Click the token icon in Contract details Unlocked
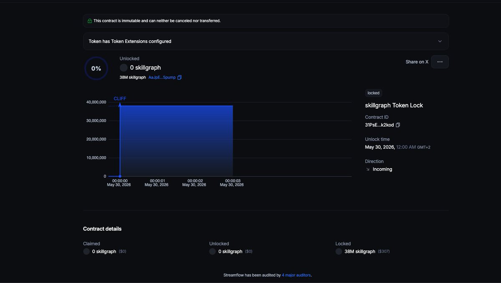The width and height of the screenshot is (501, 283). tap(213, 251)
